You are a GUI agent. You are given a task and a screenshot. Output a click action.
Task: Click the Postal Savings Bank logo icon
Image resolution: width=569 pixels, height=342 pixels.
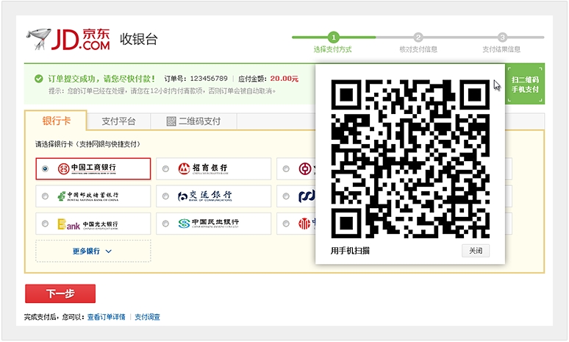tap(61, 196)
